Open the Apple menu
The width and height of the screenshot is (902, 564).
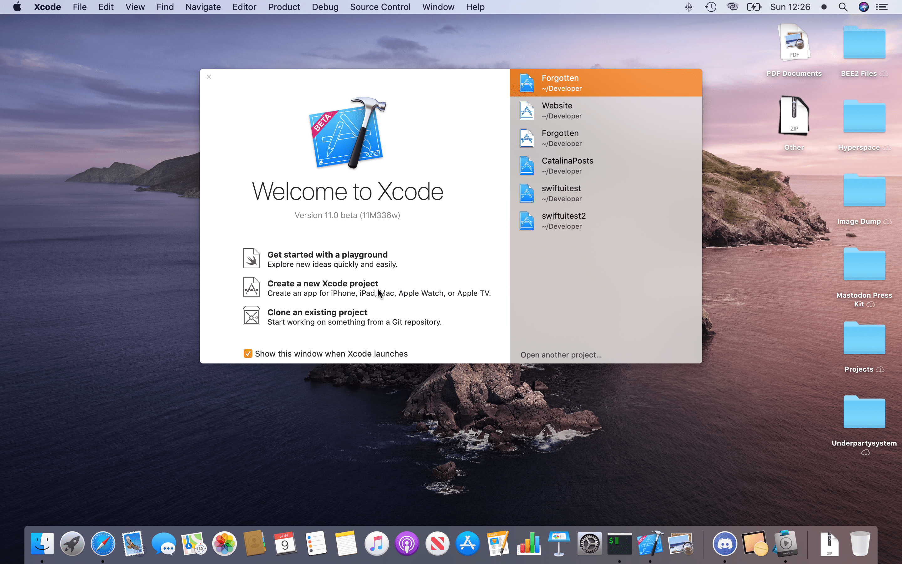click(17, 7)
